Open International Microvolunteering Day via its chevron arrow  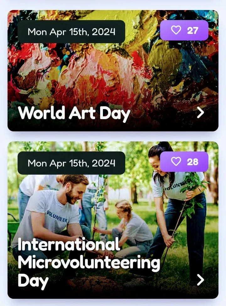(x=200, y=280)
